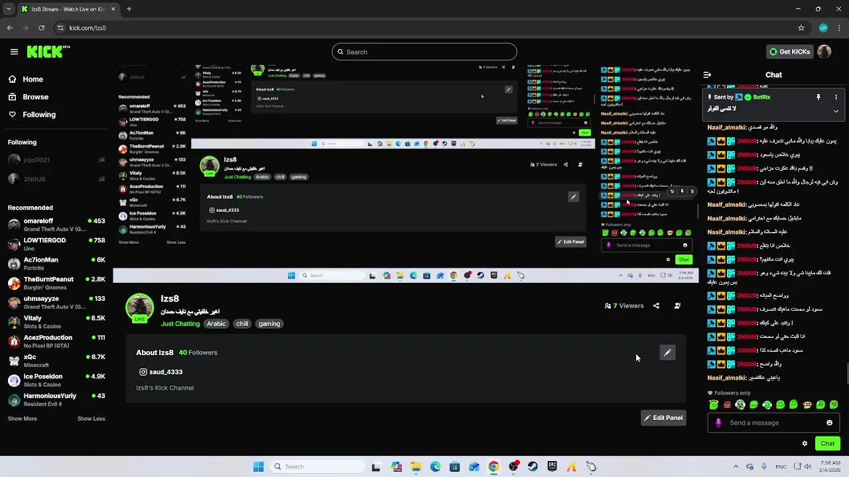Open recommended channel TheBurntPeanut
Viewport: 849px width, 477px height.
pyautogui.click(x=56, y=283)
